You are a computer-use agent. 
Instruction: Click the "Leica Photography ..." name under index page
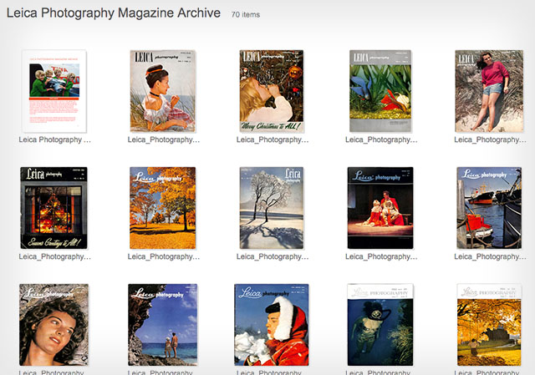pos(54,139)
